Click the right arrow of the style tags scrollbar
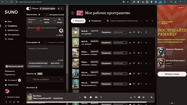The height and width of the screenshot is (105, 187). click(62, 66)
